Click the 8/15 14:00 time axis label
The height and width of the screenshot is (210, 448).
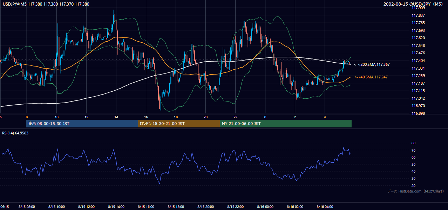pos(116,207)
